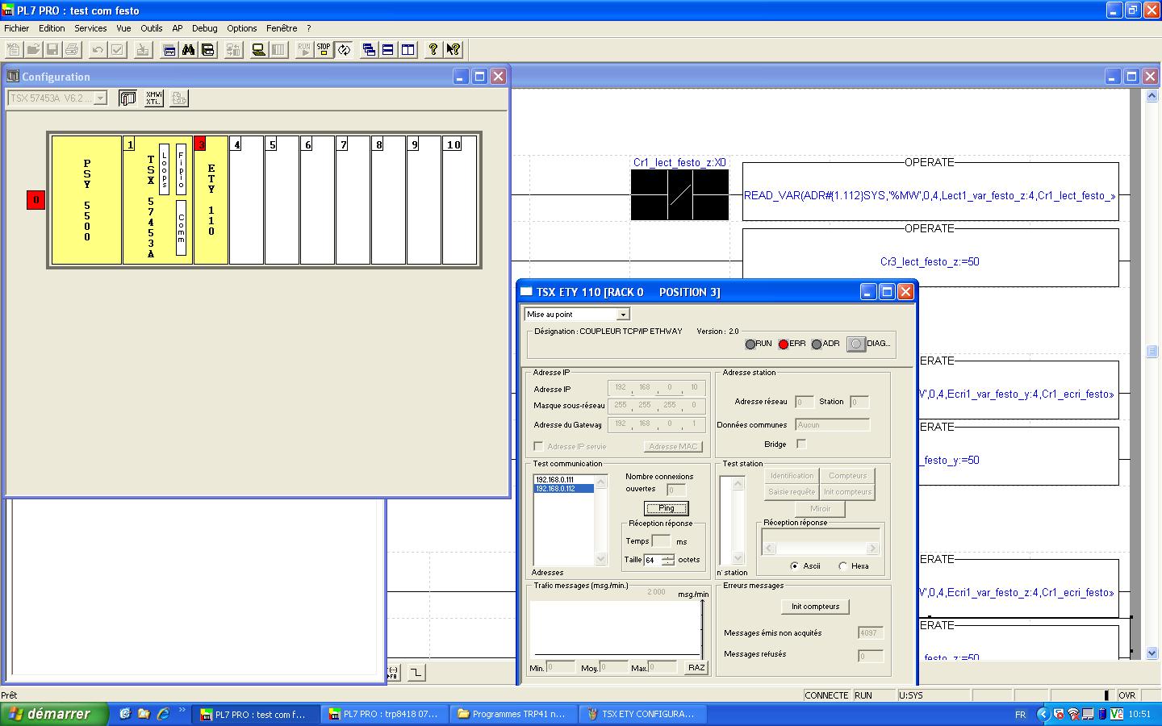The width and height of the screenshot is (1162, 726).
Task: Click the DIAG diagnostic button icon
Action: [856, 344]
